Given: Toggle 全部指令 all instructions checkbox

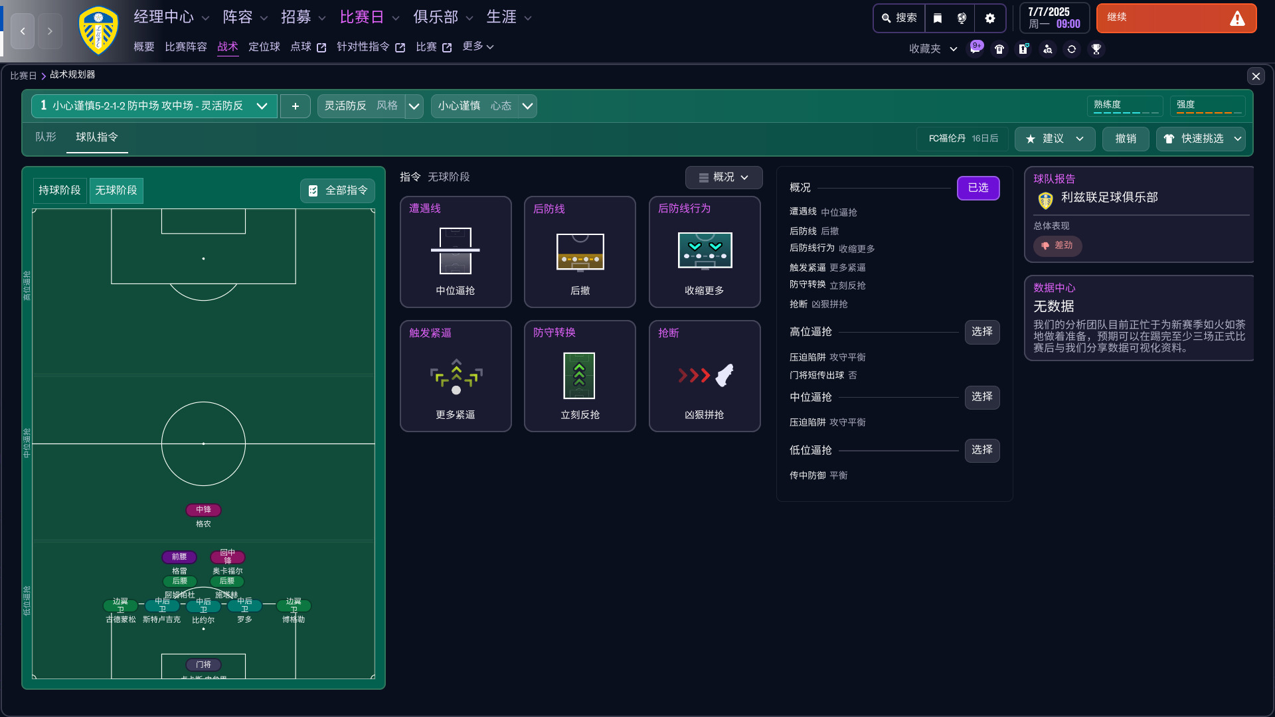Looking at the screenshot, I should click(337, 191).
